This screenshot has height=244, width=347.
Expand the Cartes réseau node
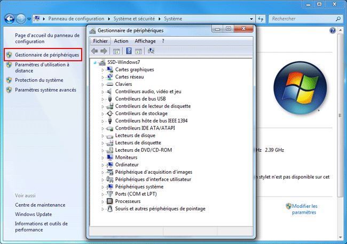(x=102, y=77)
